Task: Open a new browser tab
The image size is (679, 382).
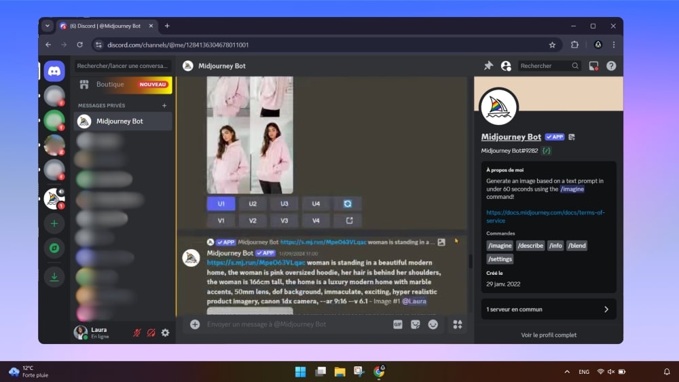Action: [167, 26]
